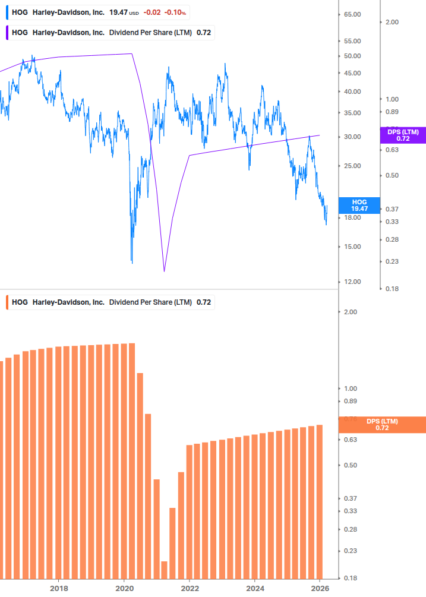Click the blue HOG 19.47 price tag

(359, 206)
